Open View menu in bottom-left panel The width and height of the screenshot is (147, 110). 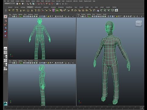click(10, 61)
